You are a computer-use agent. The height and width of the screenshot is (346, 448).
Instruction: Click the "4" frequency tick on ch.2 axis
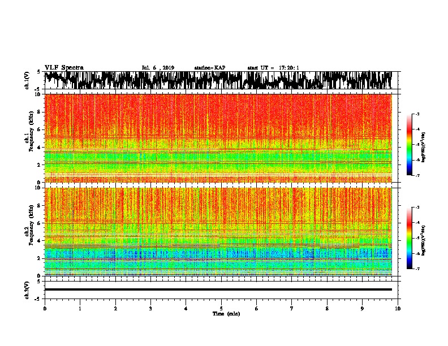click(x=40, y=241)
